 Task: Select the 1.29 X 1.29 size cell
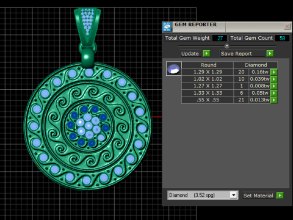(x=208, y=72)
